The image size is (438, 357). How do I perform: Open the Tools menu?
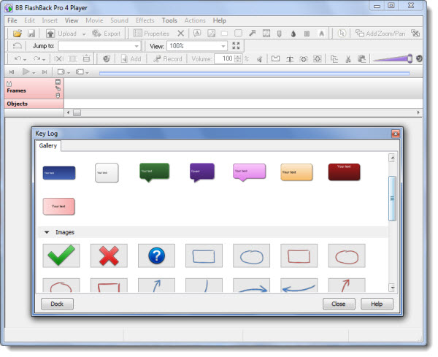click(169, 20)
